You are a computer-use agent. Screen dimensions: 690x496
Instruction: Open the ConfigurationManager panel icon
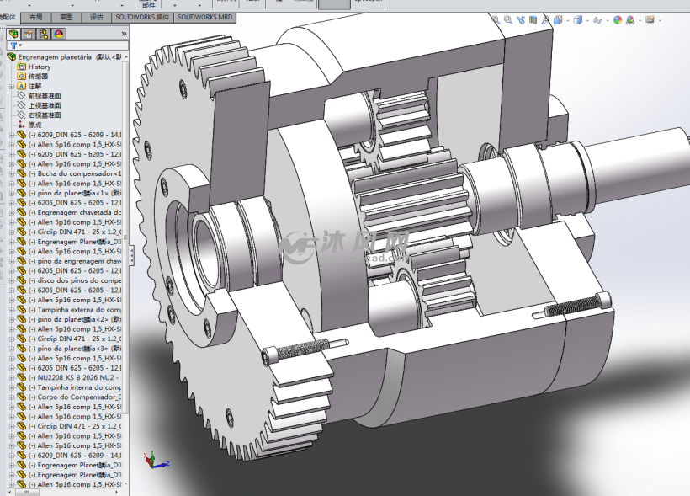pos(44,34)
